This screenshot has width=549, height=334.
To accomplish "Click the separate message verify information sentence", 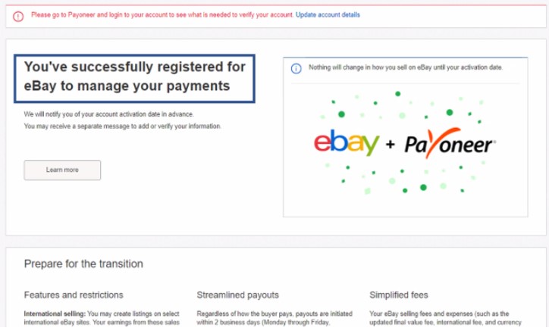I will coord(122,126).
